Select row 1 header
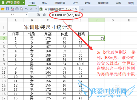Image resolution: width=137 pixels, height=100 pixels. coord(4,27)
